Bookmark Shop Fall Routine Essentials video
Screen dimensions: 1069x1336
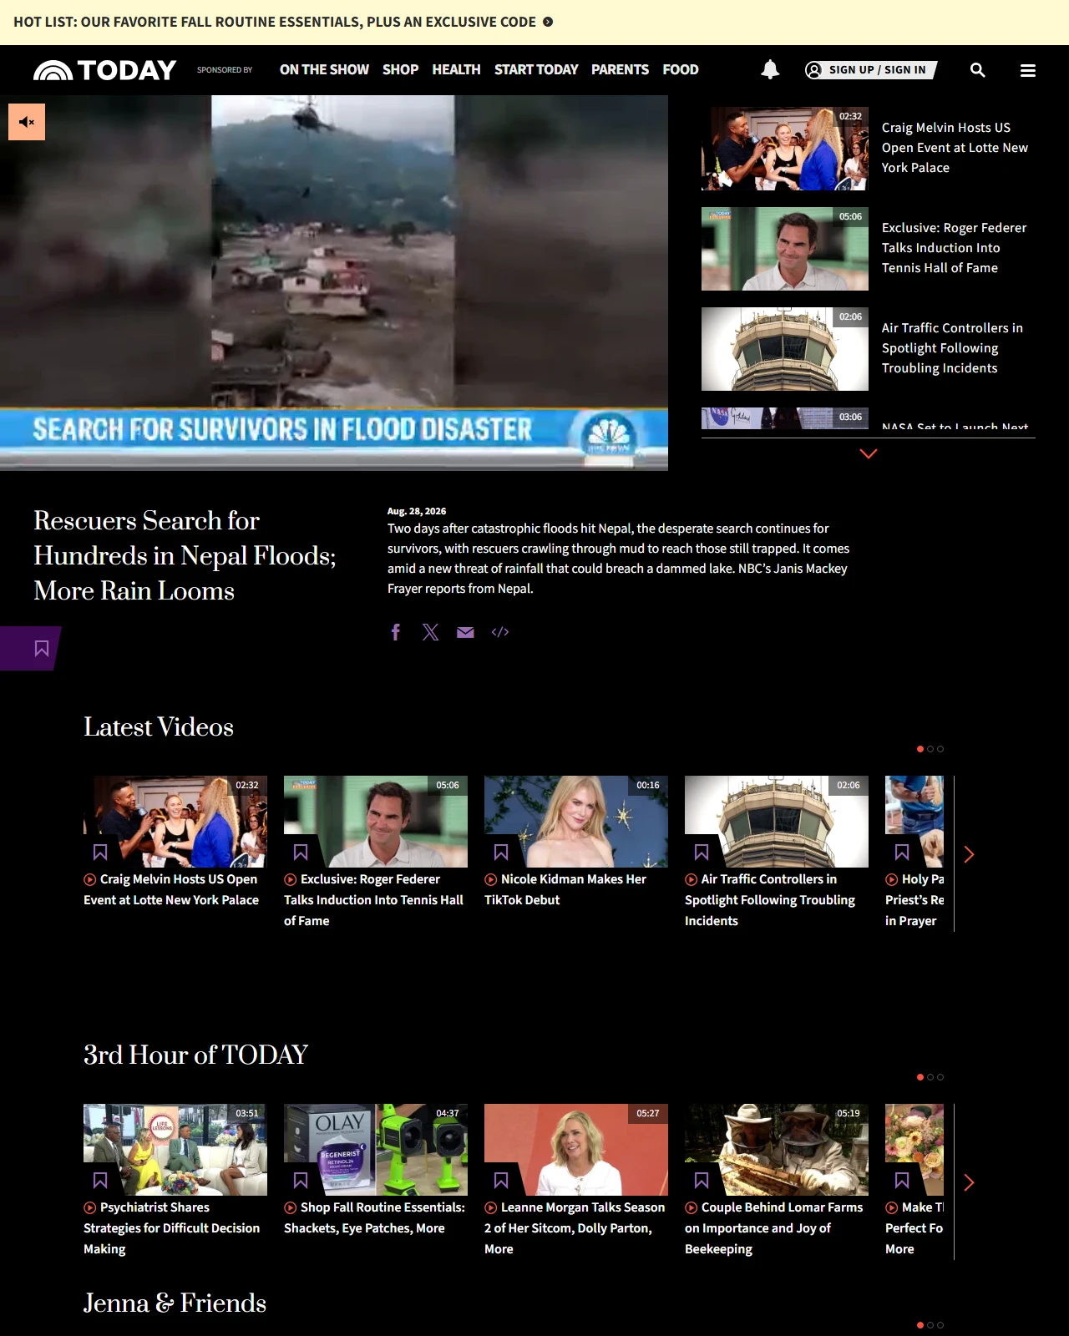coord(301,1181)
